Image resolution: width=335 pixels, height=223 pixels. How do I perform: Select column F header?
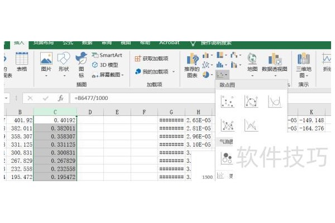click(144, 112)
